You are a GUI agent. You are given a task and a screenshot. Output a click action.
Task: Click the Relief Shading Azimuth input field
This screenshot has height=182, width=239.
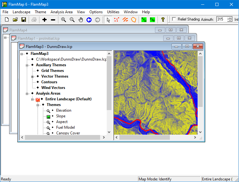[222, 19]
